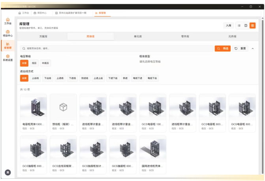Click the 电容柜壳体1000... title text
265x181 pixels.
coord(33,124)
